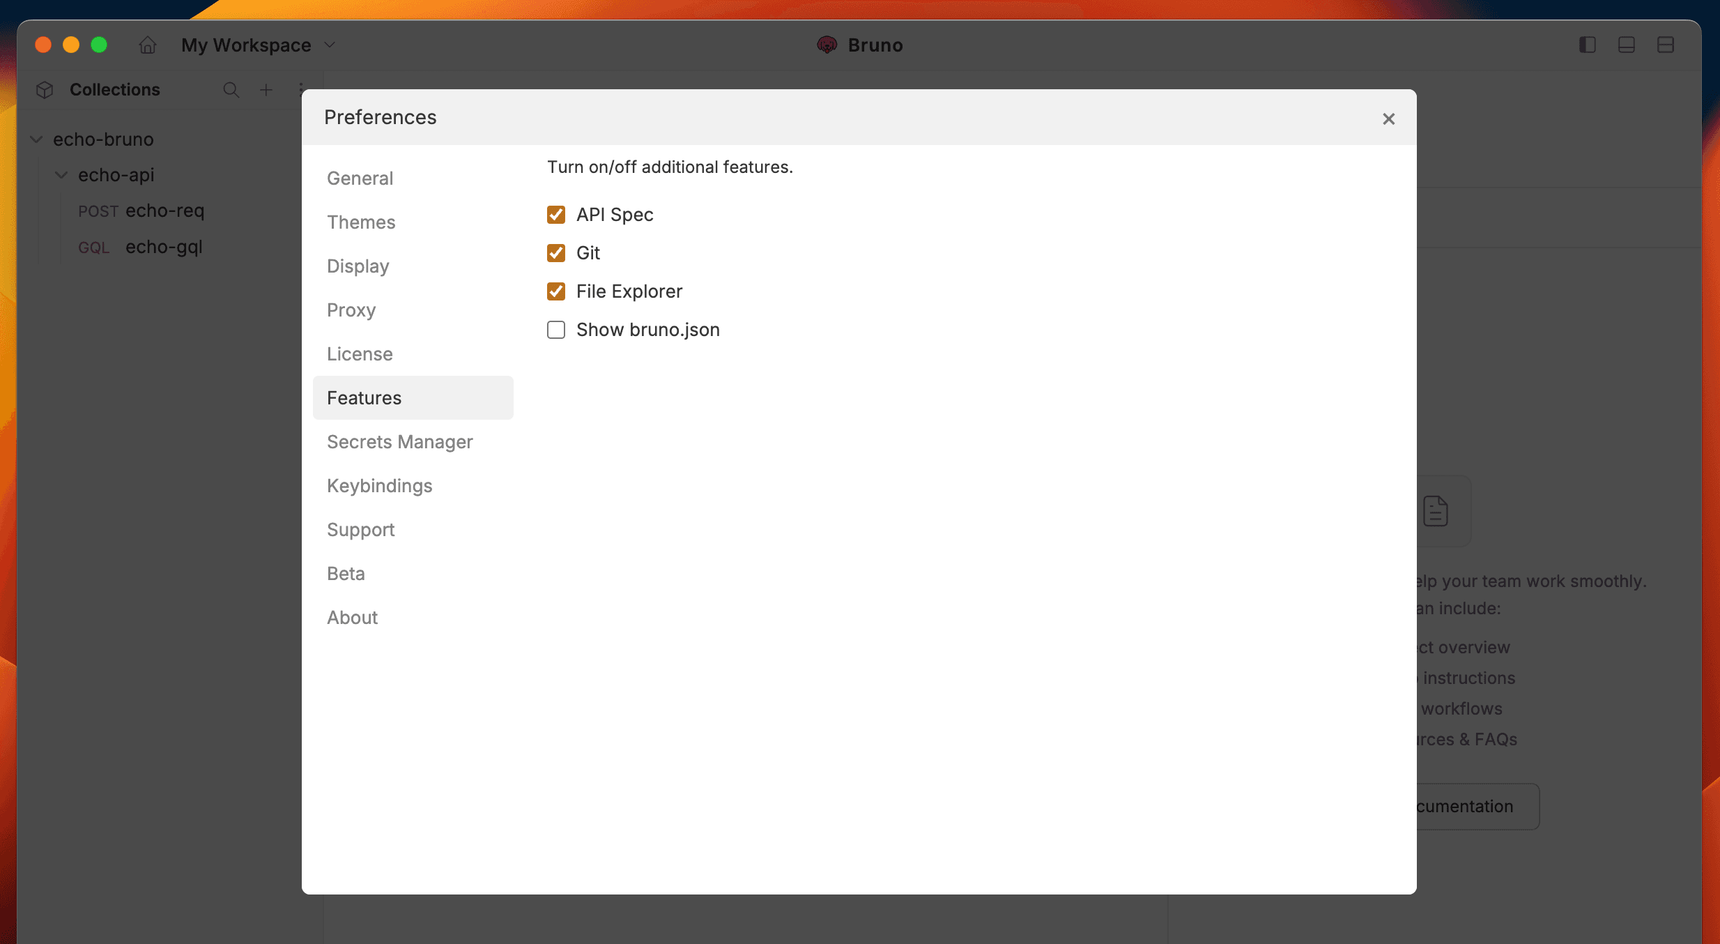Toggle the left sidebar layout icon

click(1587, 45)
